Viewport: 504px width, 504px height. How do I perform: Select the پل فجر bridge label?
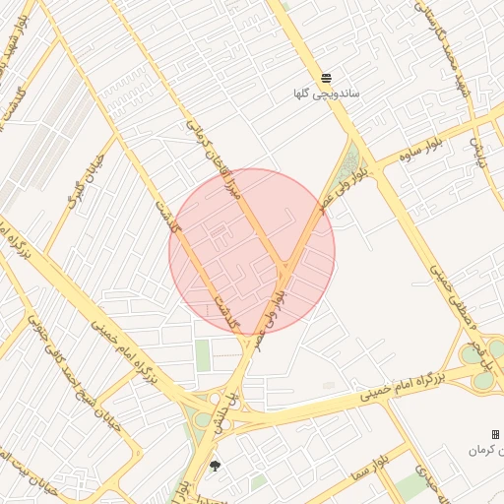pyautogui.click(x=481, y=355)
